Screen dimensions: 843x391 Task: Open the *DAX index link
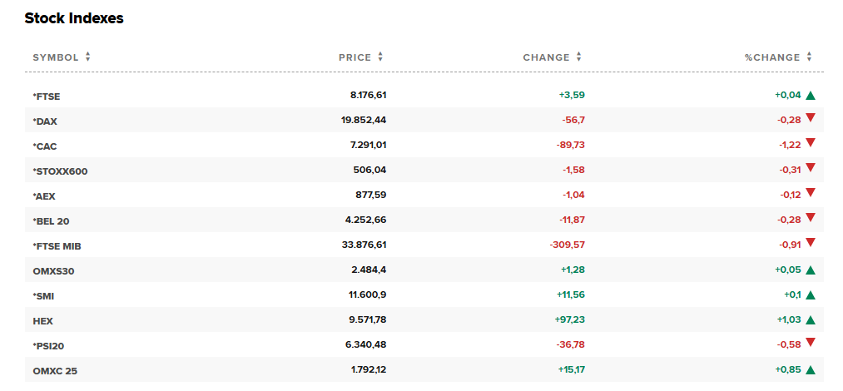(x=45, y=121)
